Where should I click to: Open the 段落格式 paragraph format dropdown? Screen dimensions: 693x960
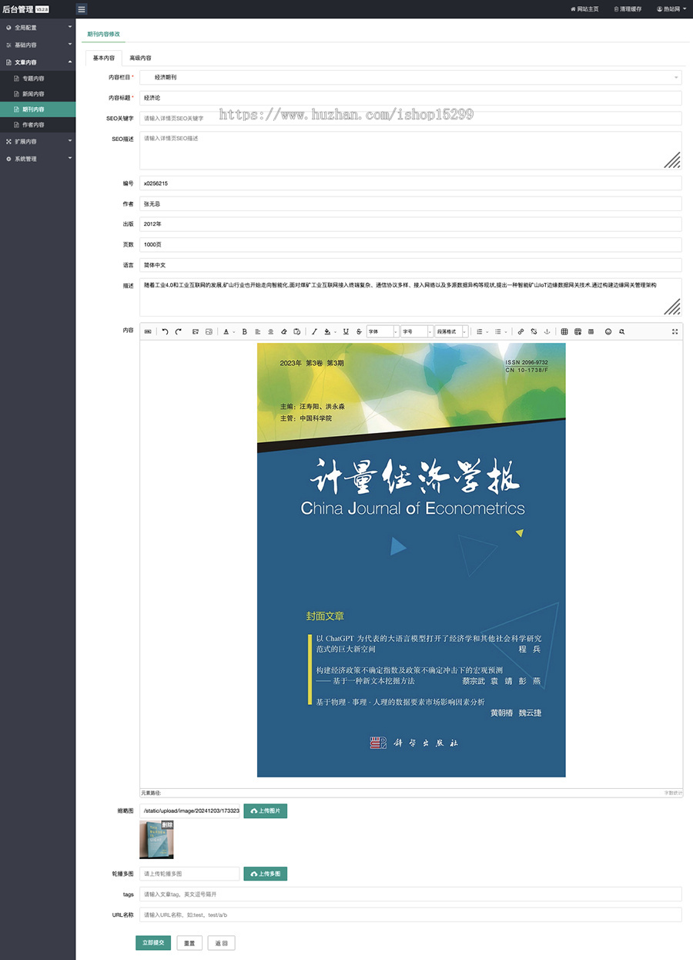[x=451, y=331]
